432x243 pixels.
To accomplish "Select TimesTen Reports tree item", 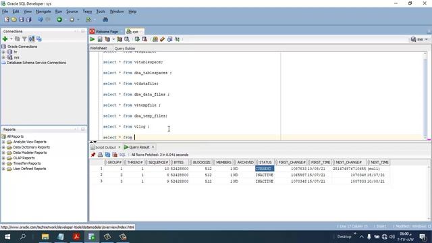I will pyautogui.click(x=27, y=163).
